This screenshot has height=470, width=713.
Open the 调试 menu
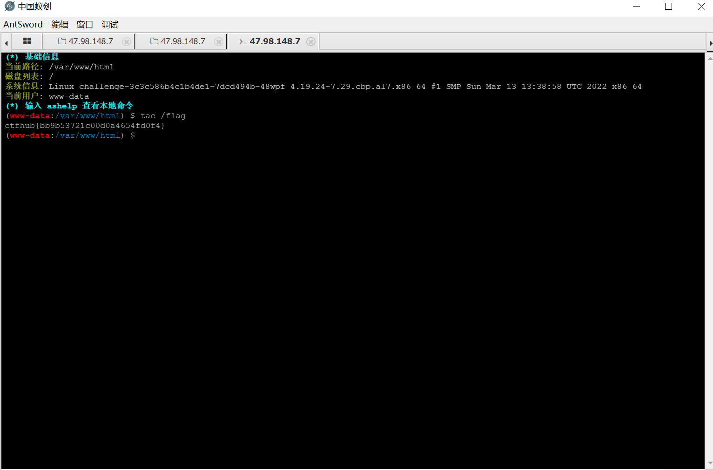tap(110, 24)
